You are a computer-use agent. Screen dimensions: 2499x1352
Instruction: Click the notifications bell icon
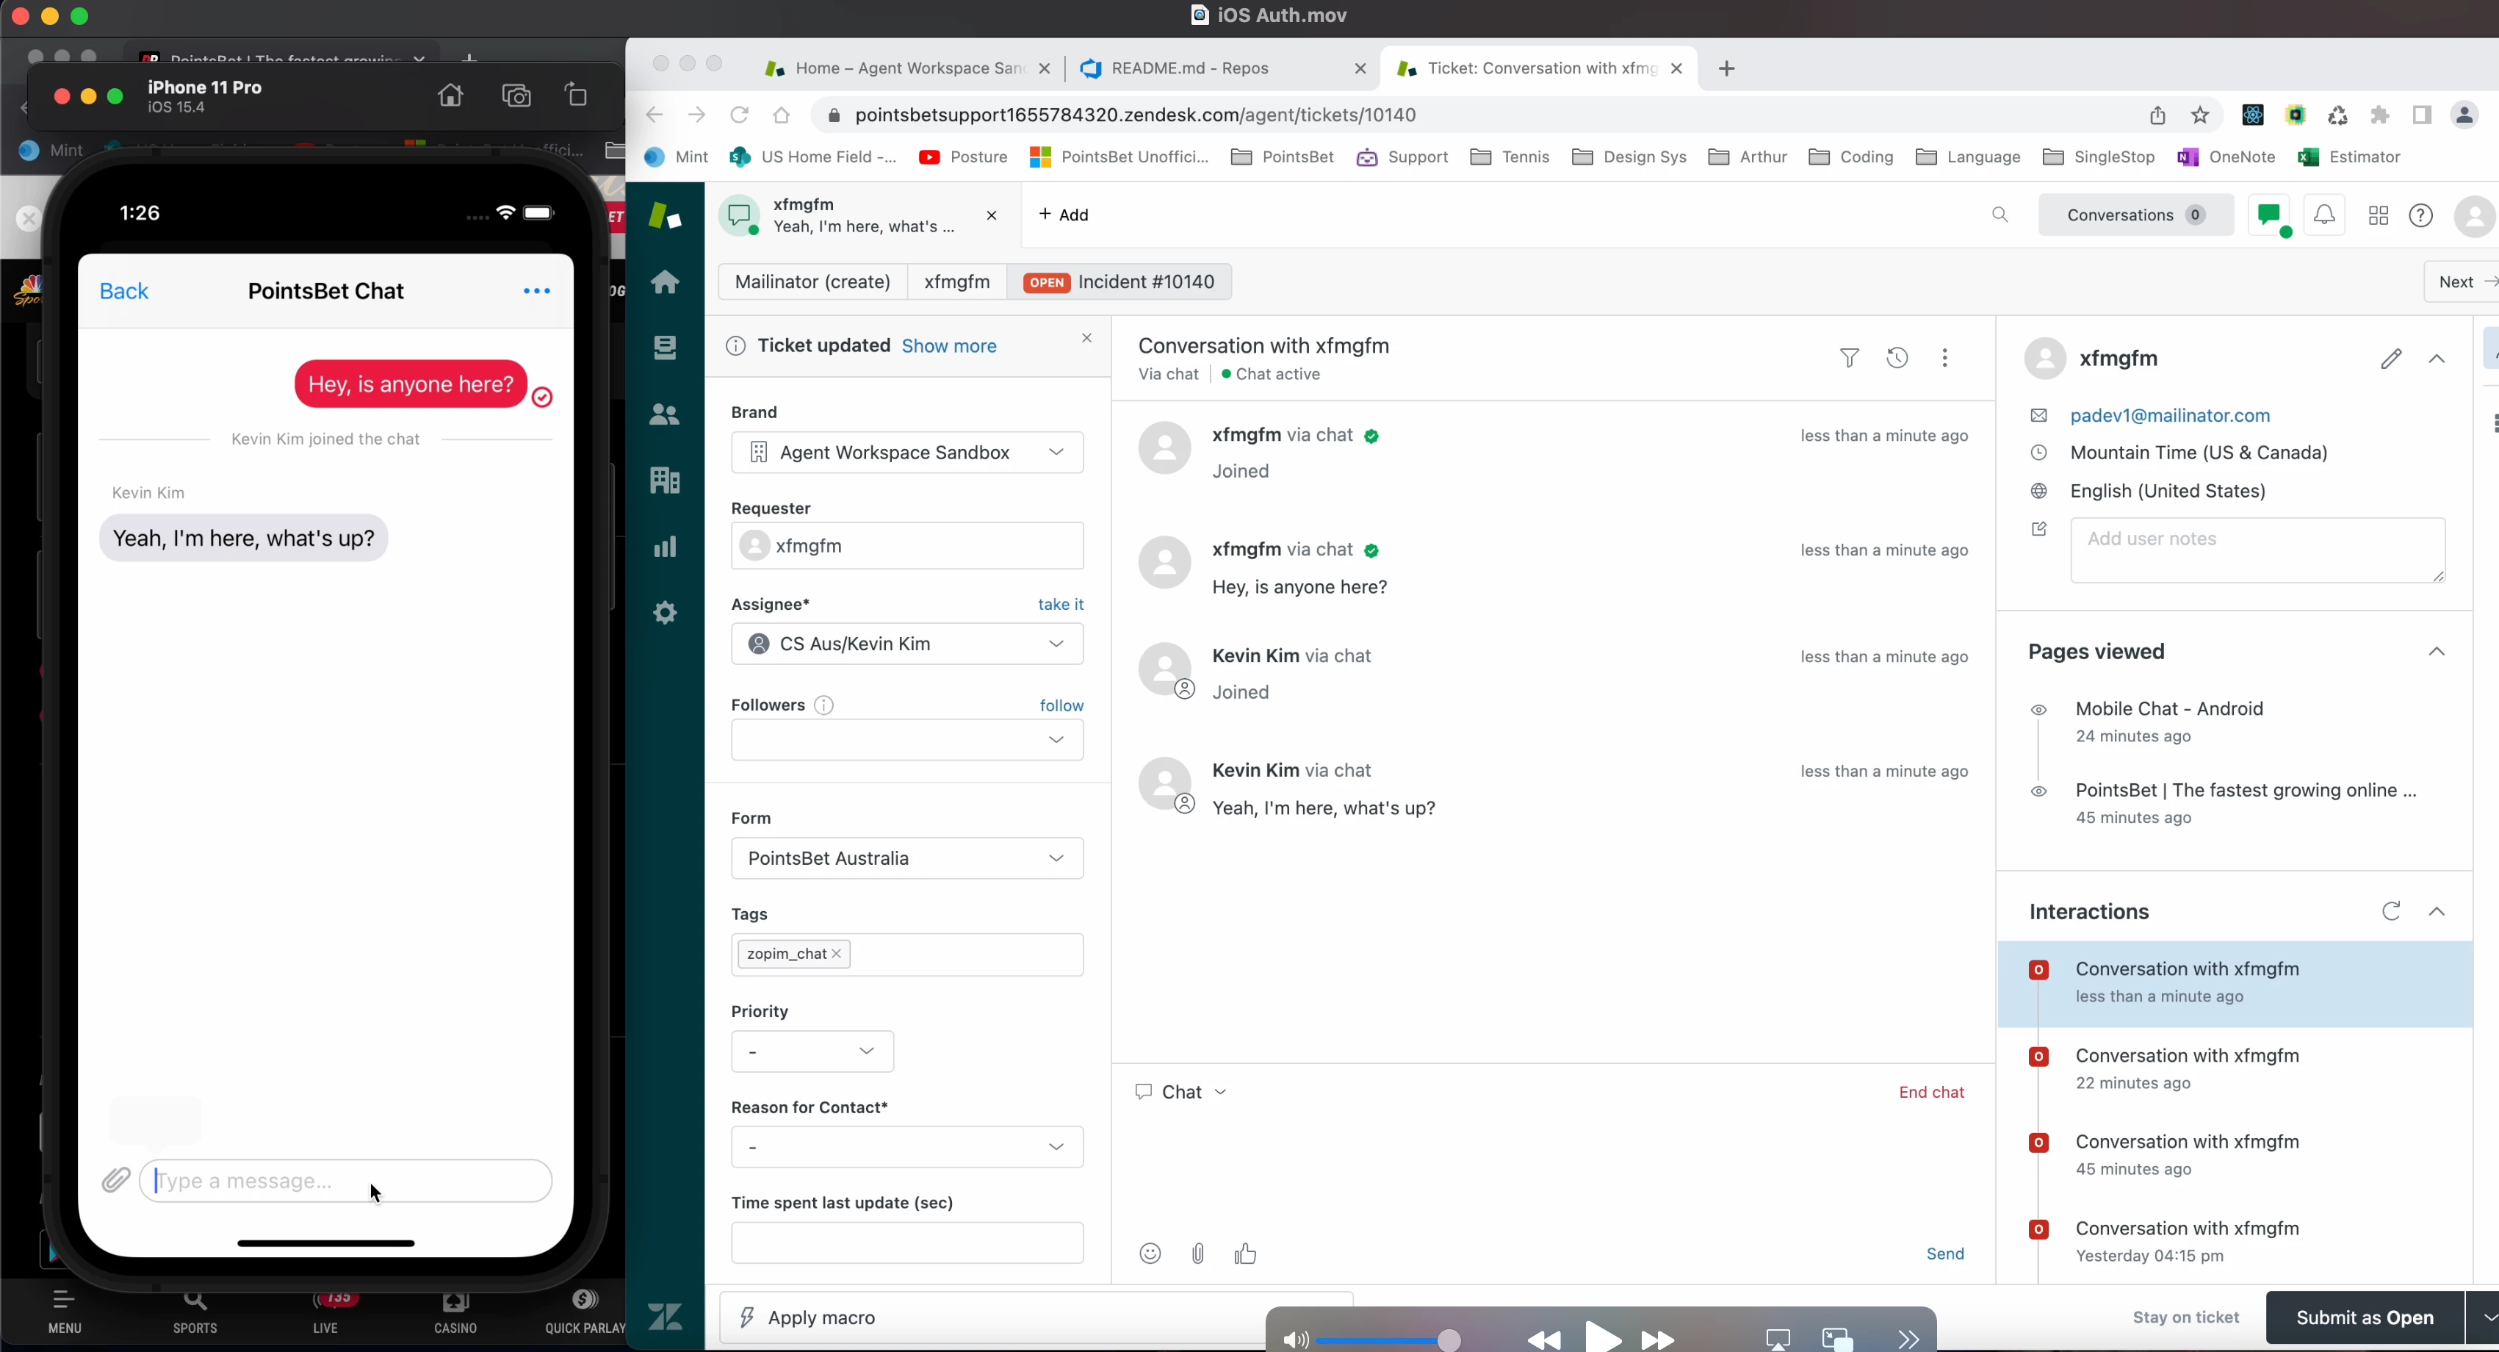pyautogui.click(x=2324, y=215)
